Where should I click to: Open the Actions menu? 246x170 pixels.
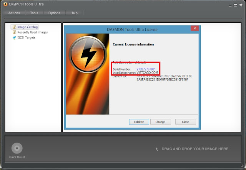point(14,13)
